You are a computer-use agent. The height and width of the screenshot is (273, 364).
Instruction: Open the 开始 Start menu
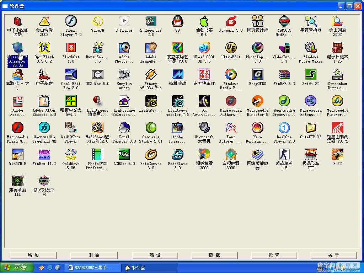coord(17,268)
